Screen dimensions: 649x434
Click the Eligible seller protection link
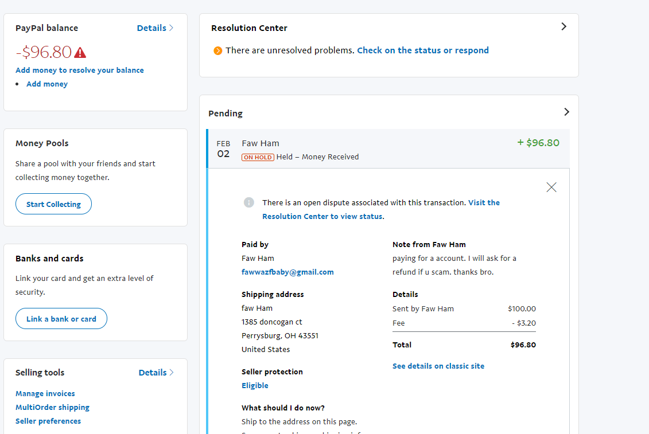point(255,385)
